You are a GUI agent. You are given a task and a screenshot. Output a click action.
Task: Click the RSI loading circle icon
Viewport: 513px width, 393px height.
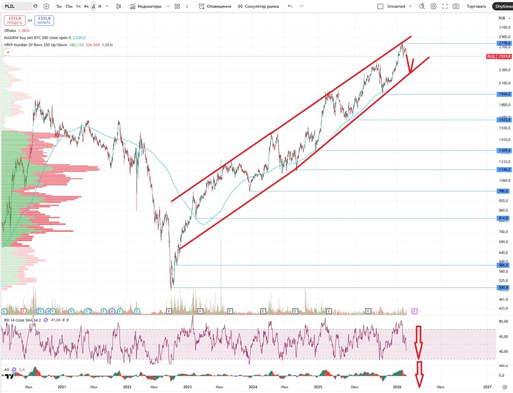[x=46, y=320]
